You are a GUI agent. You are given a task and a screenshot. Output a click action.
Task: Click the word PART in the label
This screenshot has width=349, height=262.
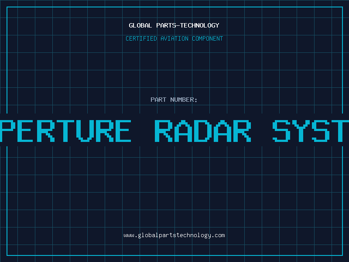click(x=158, y=100)
